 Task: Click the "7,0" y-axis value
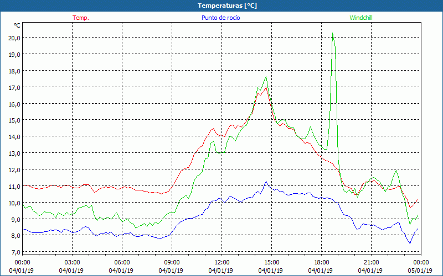click(x=16, y=252)
